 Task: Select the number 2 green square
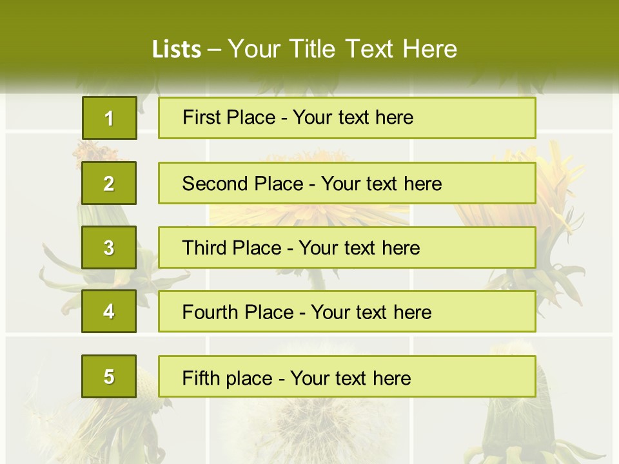[109, 183]
